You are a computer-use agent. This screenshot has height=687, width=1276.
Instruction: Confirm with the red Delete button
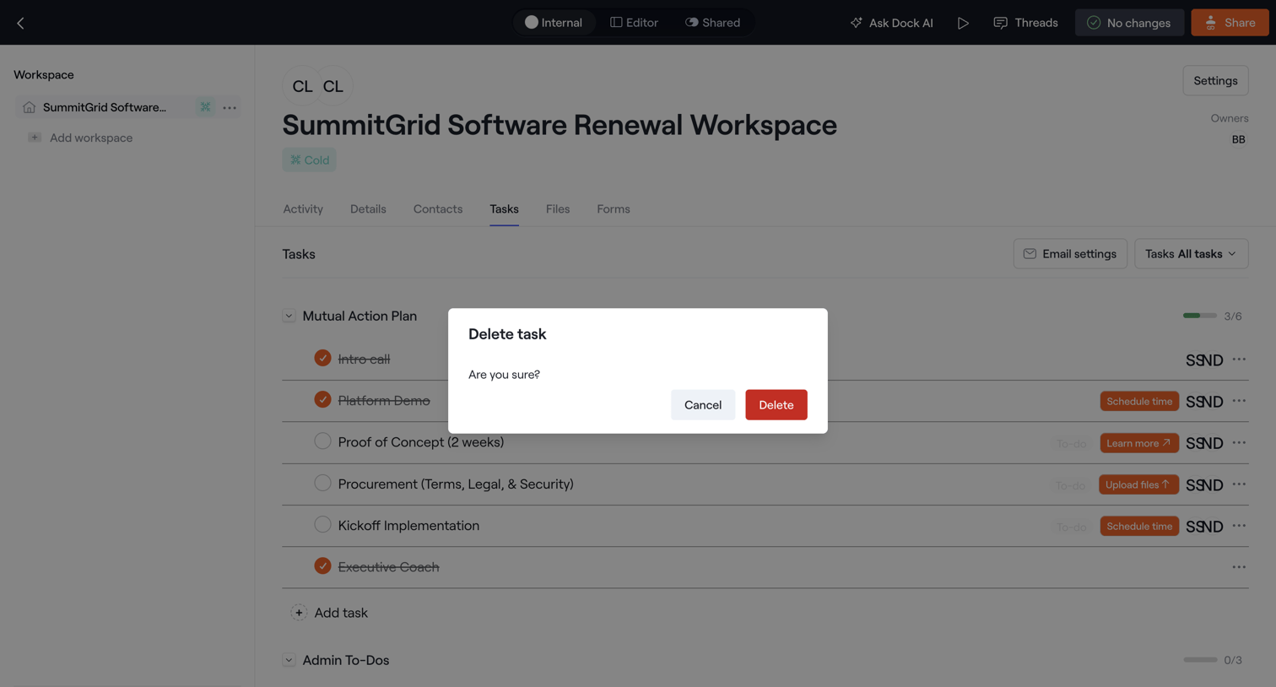click(776, 405)
